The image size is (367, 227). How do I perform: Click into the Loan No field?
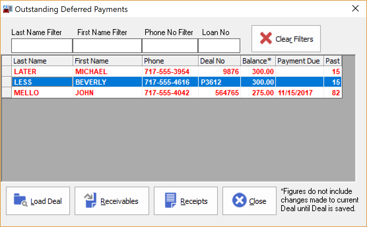tap(219, 46)
